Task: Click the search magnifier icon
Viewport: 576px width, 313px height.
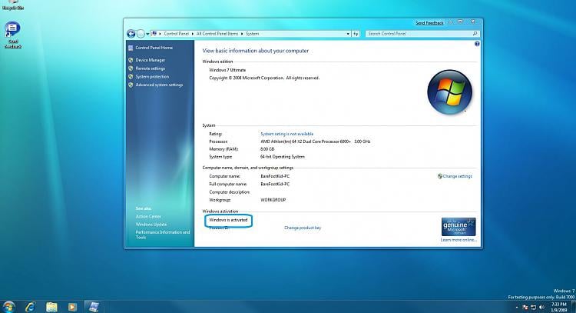Action: coord(475,34)
